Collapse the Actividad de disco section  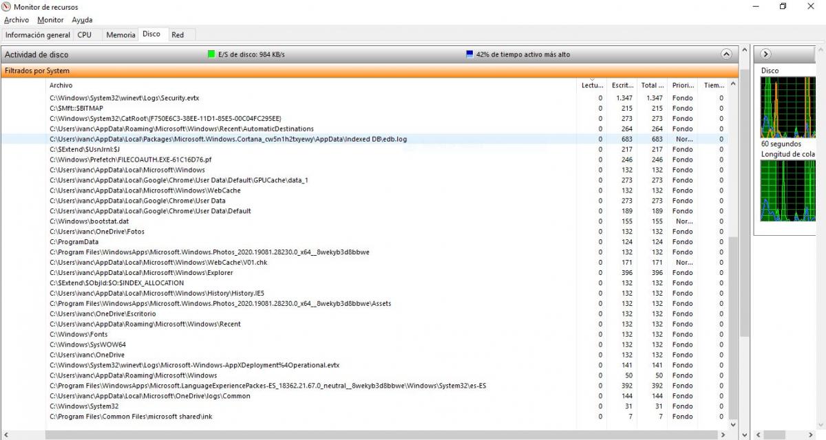coord(726,54)
